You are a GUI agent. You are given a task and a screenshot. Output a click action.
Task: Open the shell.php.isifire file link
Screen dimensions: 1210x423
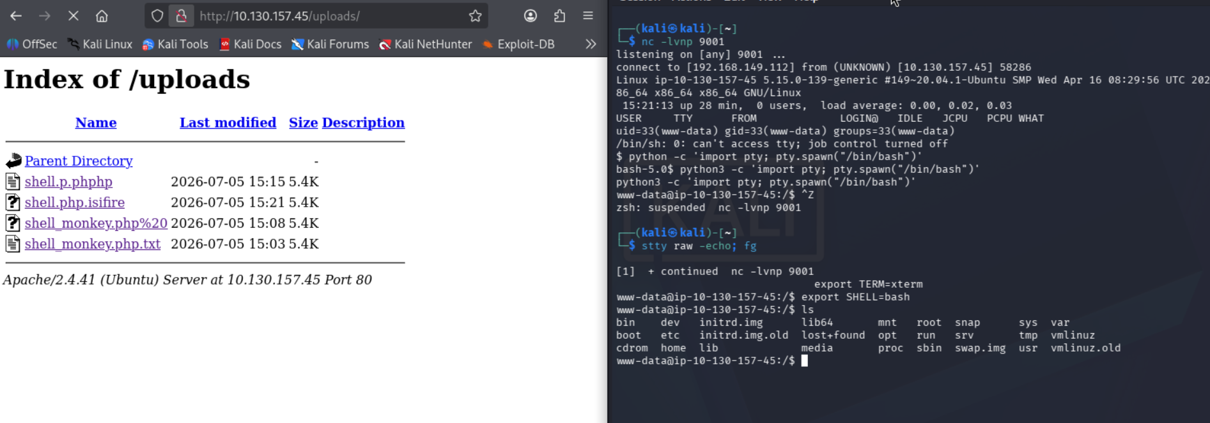(x=75, y=202)
